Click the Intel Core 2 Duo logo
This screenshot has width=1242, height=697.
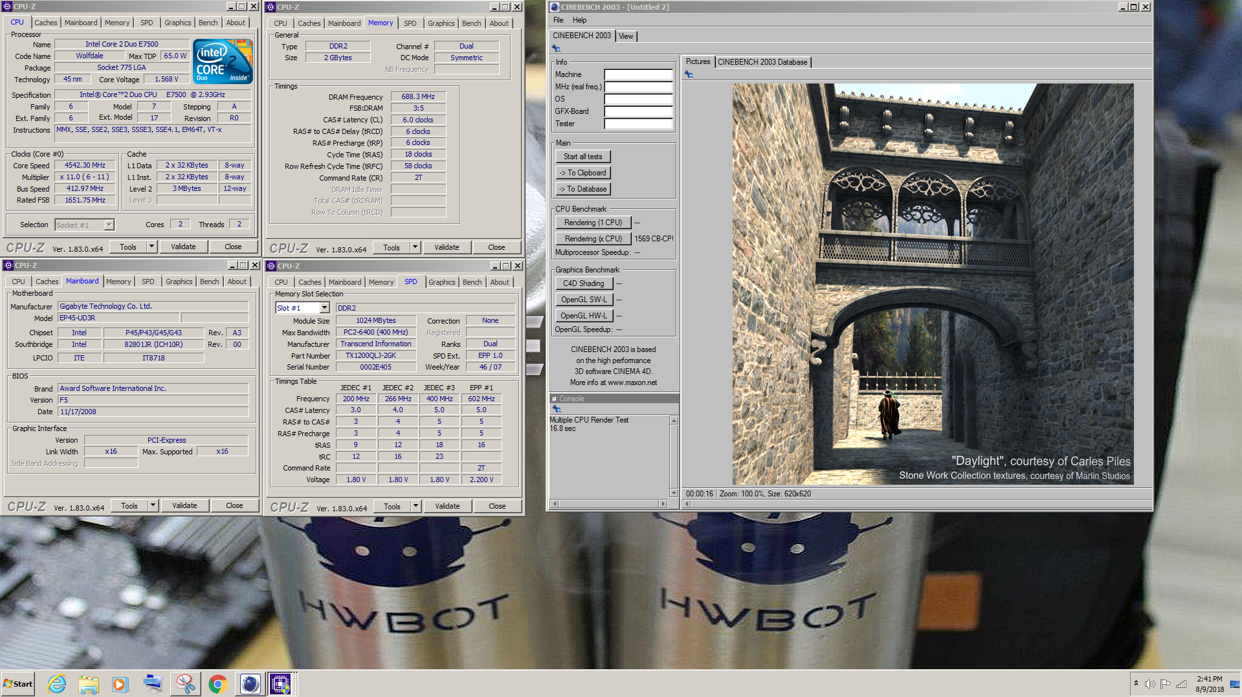coord(224,61)
